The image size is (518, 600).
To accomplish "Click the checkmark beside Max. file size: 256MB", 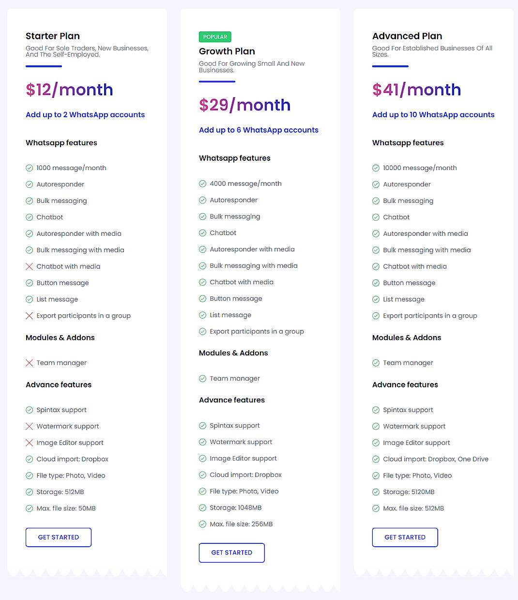I will (202, 524).
